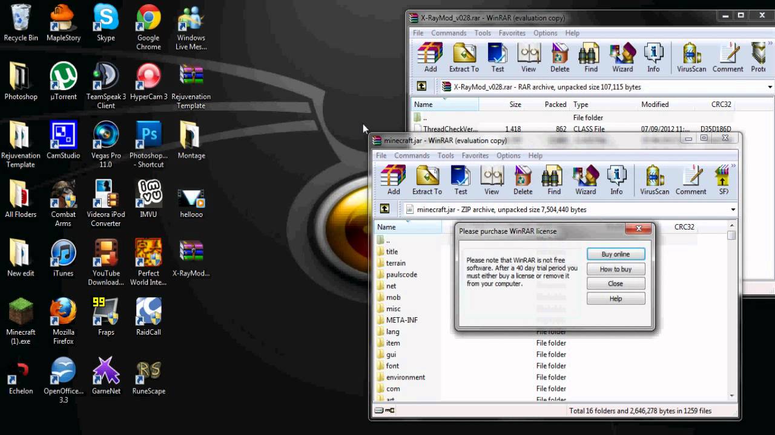The image size is (775, 435).
Task: Click Comment icon in X-RayMod window
Action: point(728,58)
